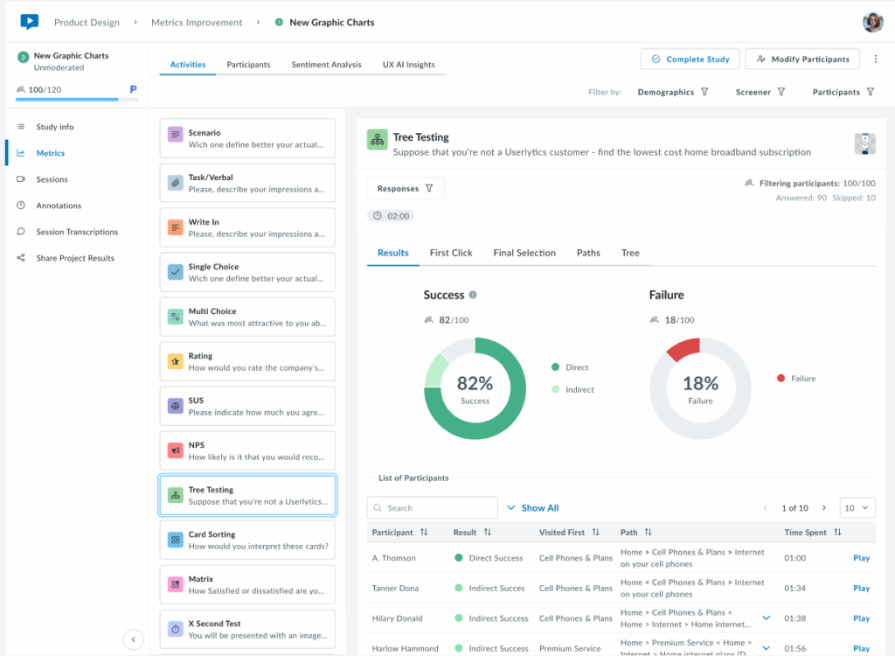895x656 pixels.
Task: Click the Complete Study button
Action: [x=690, y=58]
